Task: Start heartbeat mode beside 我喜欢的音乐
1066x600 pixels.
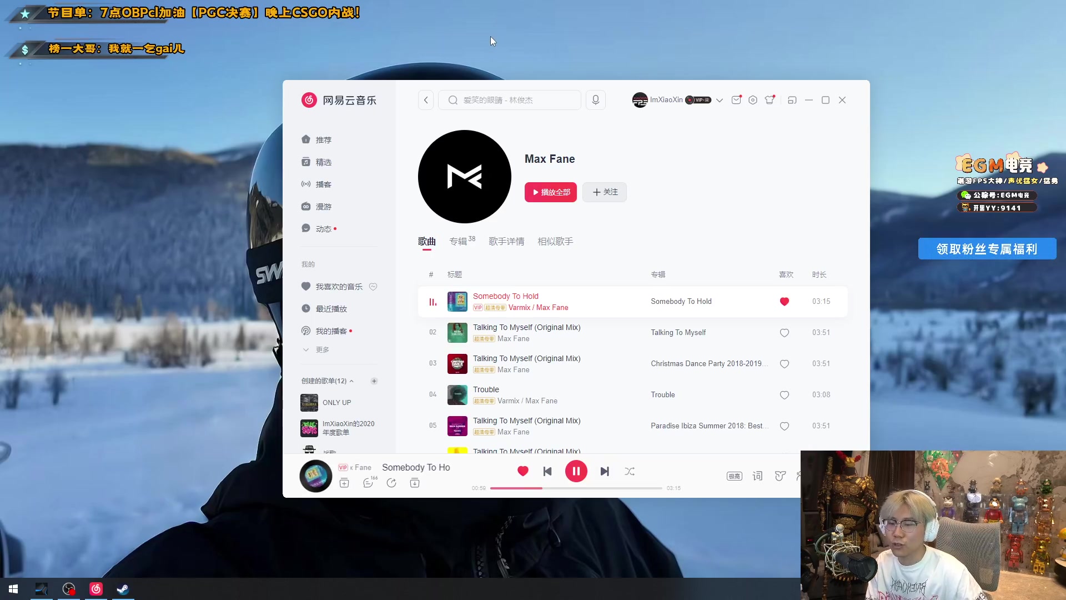Action: [373, 287]
